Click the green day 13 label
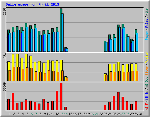 (x=62, y=114)
